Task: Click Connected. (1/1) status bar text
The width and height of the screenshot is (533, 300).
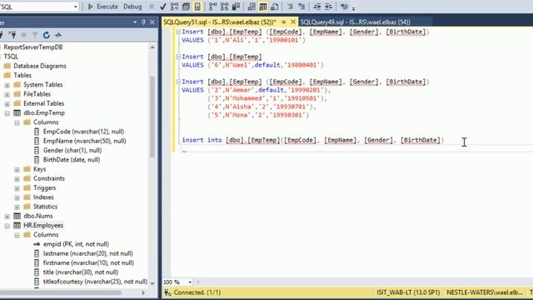Action: [197, 292]
